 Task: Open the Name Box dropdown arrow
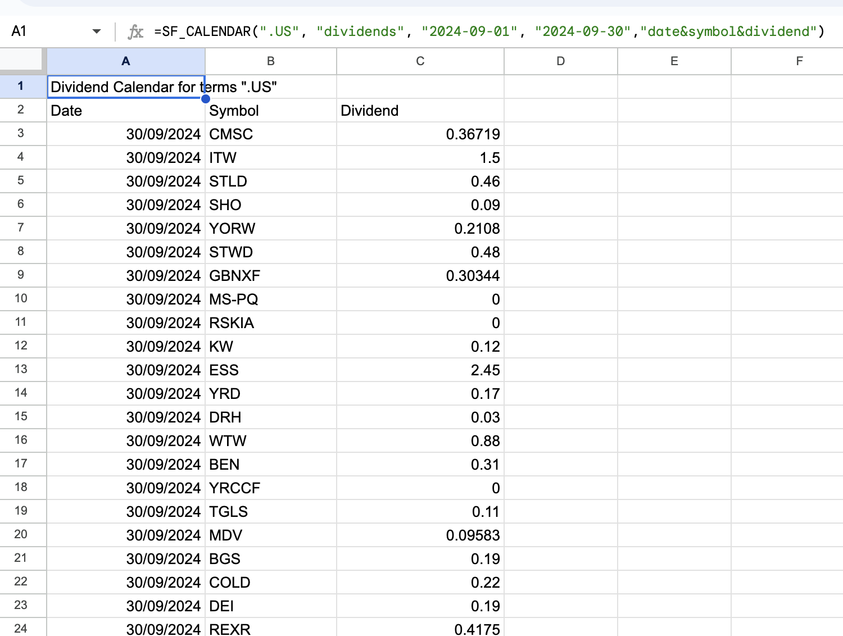click(x=97, y=31)
